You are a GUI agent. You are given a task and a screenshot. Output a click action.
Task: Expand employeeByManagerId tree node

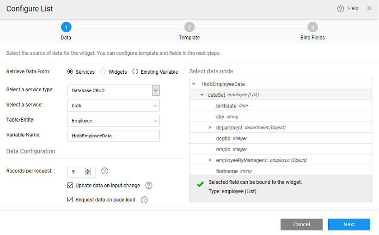(210, 160)
